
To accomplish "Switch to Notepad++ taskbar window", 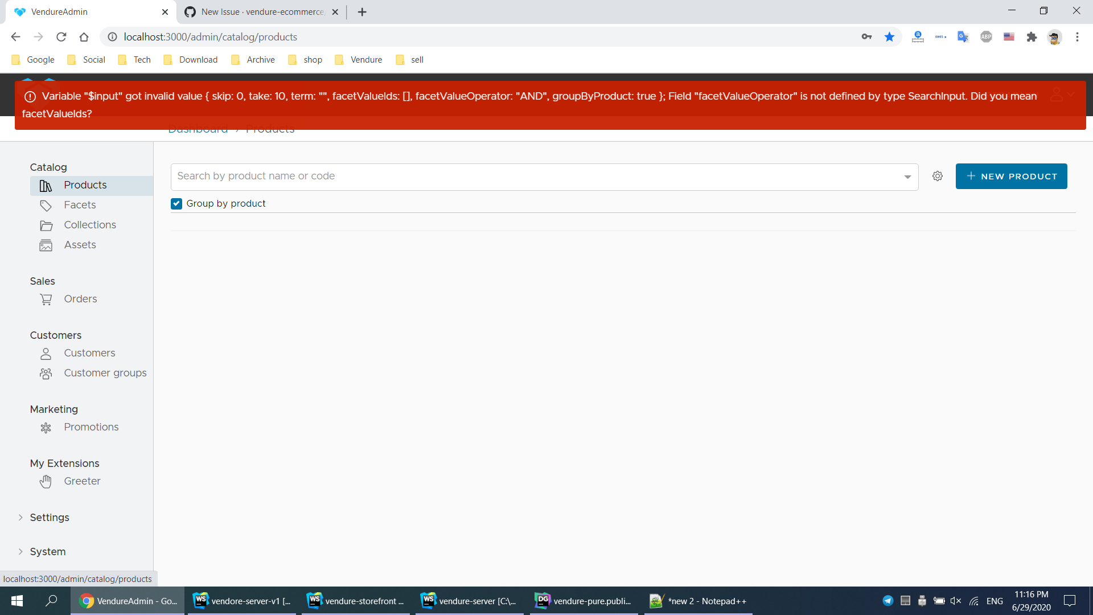I will tap(698, 601).
